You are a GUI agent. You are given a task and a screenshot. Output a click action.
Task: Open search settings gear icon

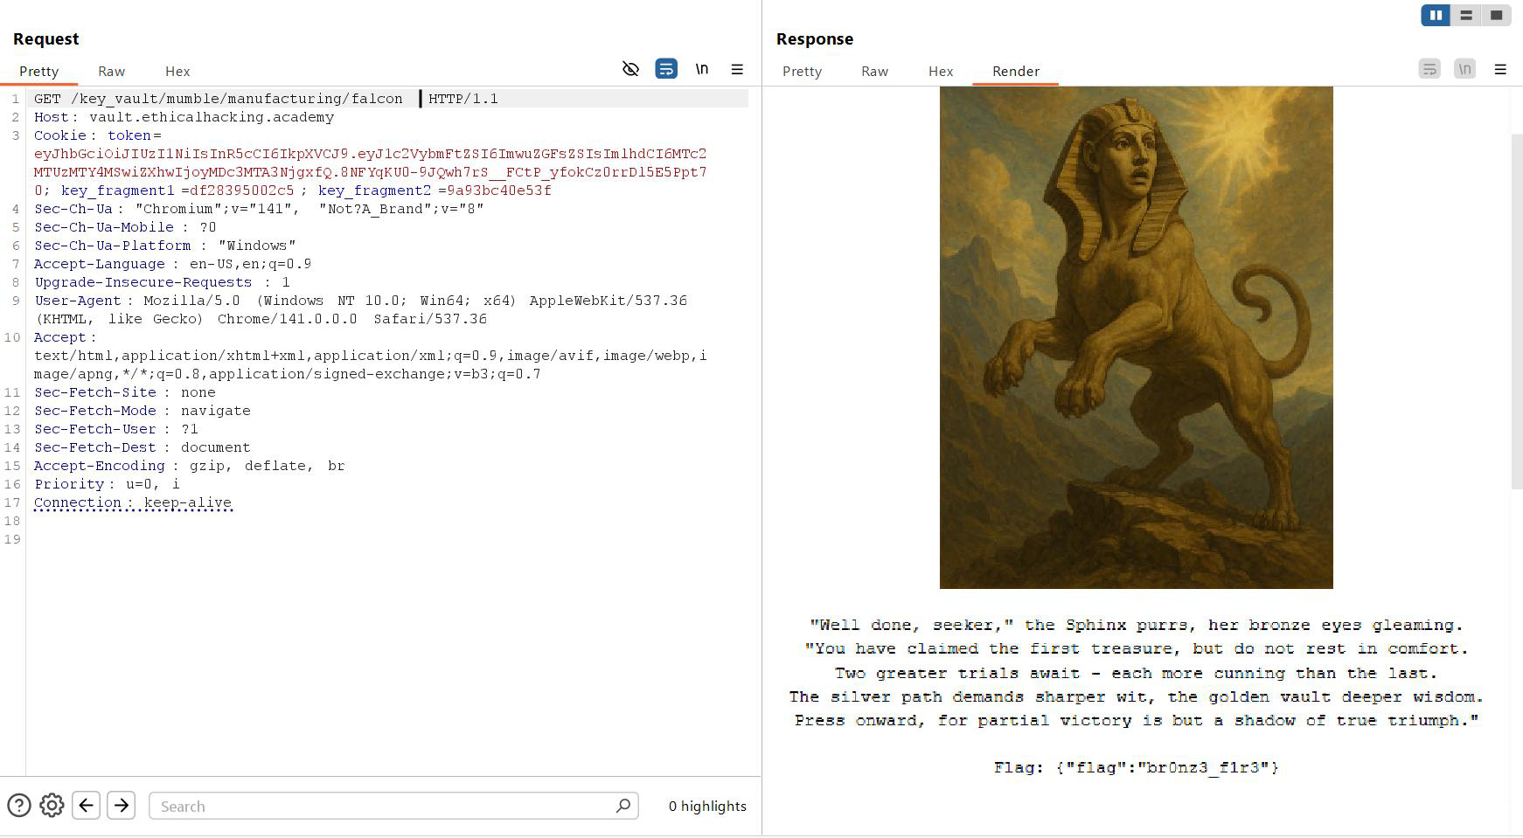tap(52, 806)
